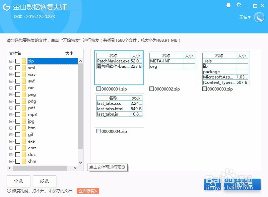Viewport: 268px width, 197px height.
Task: Click the swf folder icon
Action: pos(24,81)
